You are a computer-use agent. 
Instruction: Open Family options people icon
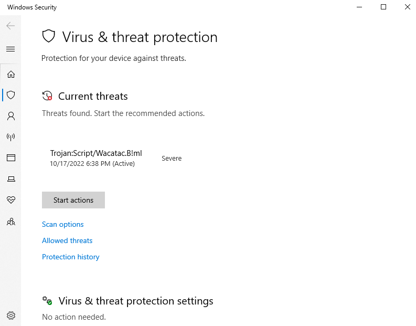pos(11,222)
